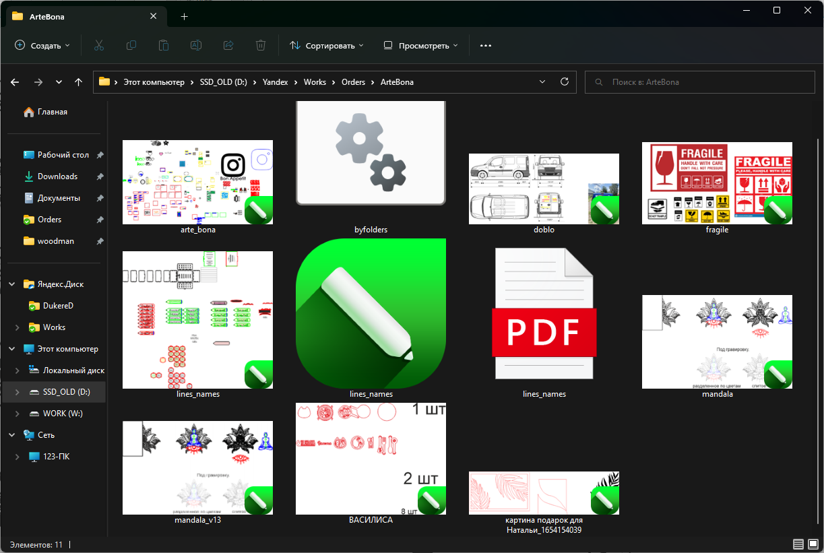
Task: Open Создать new item dropdown
Action: pos(42,45)
